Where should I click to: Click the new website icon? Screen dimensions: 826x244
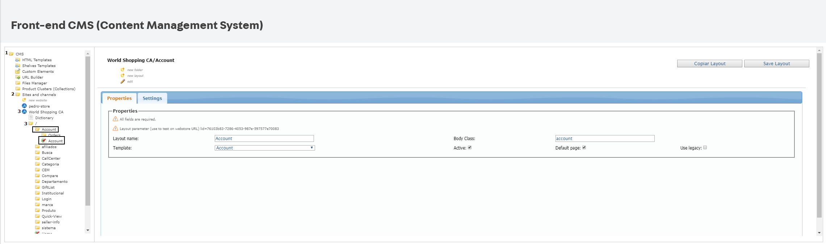point(24,100)
